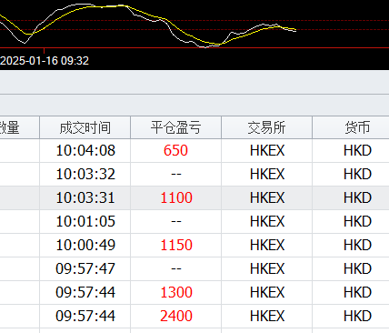389x333 pixels.
Task: Click the -- profit cell at 10:01:05
Action: (176, 221)
